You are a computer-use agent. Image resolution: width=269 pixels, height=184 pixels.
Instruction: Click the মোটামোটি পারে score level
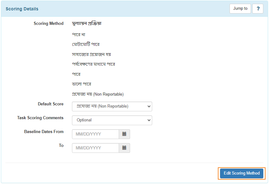pos(86,44)
